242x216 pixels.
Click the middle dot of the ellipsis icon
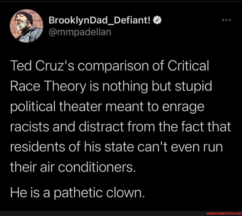click(226, 20)
